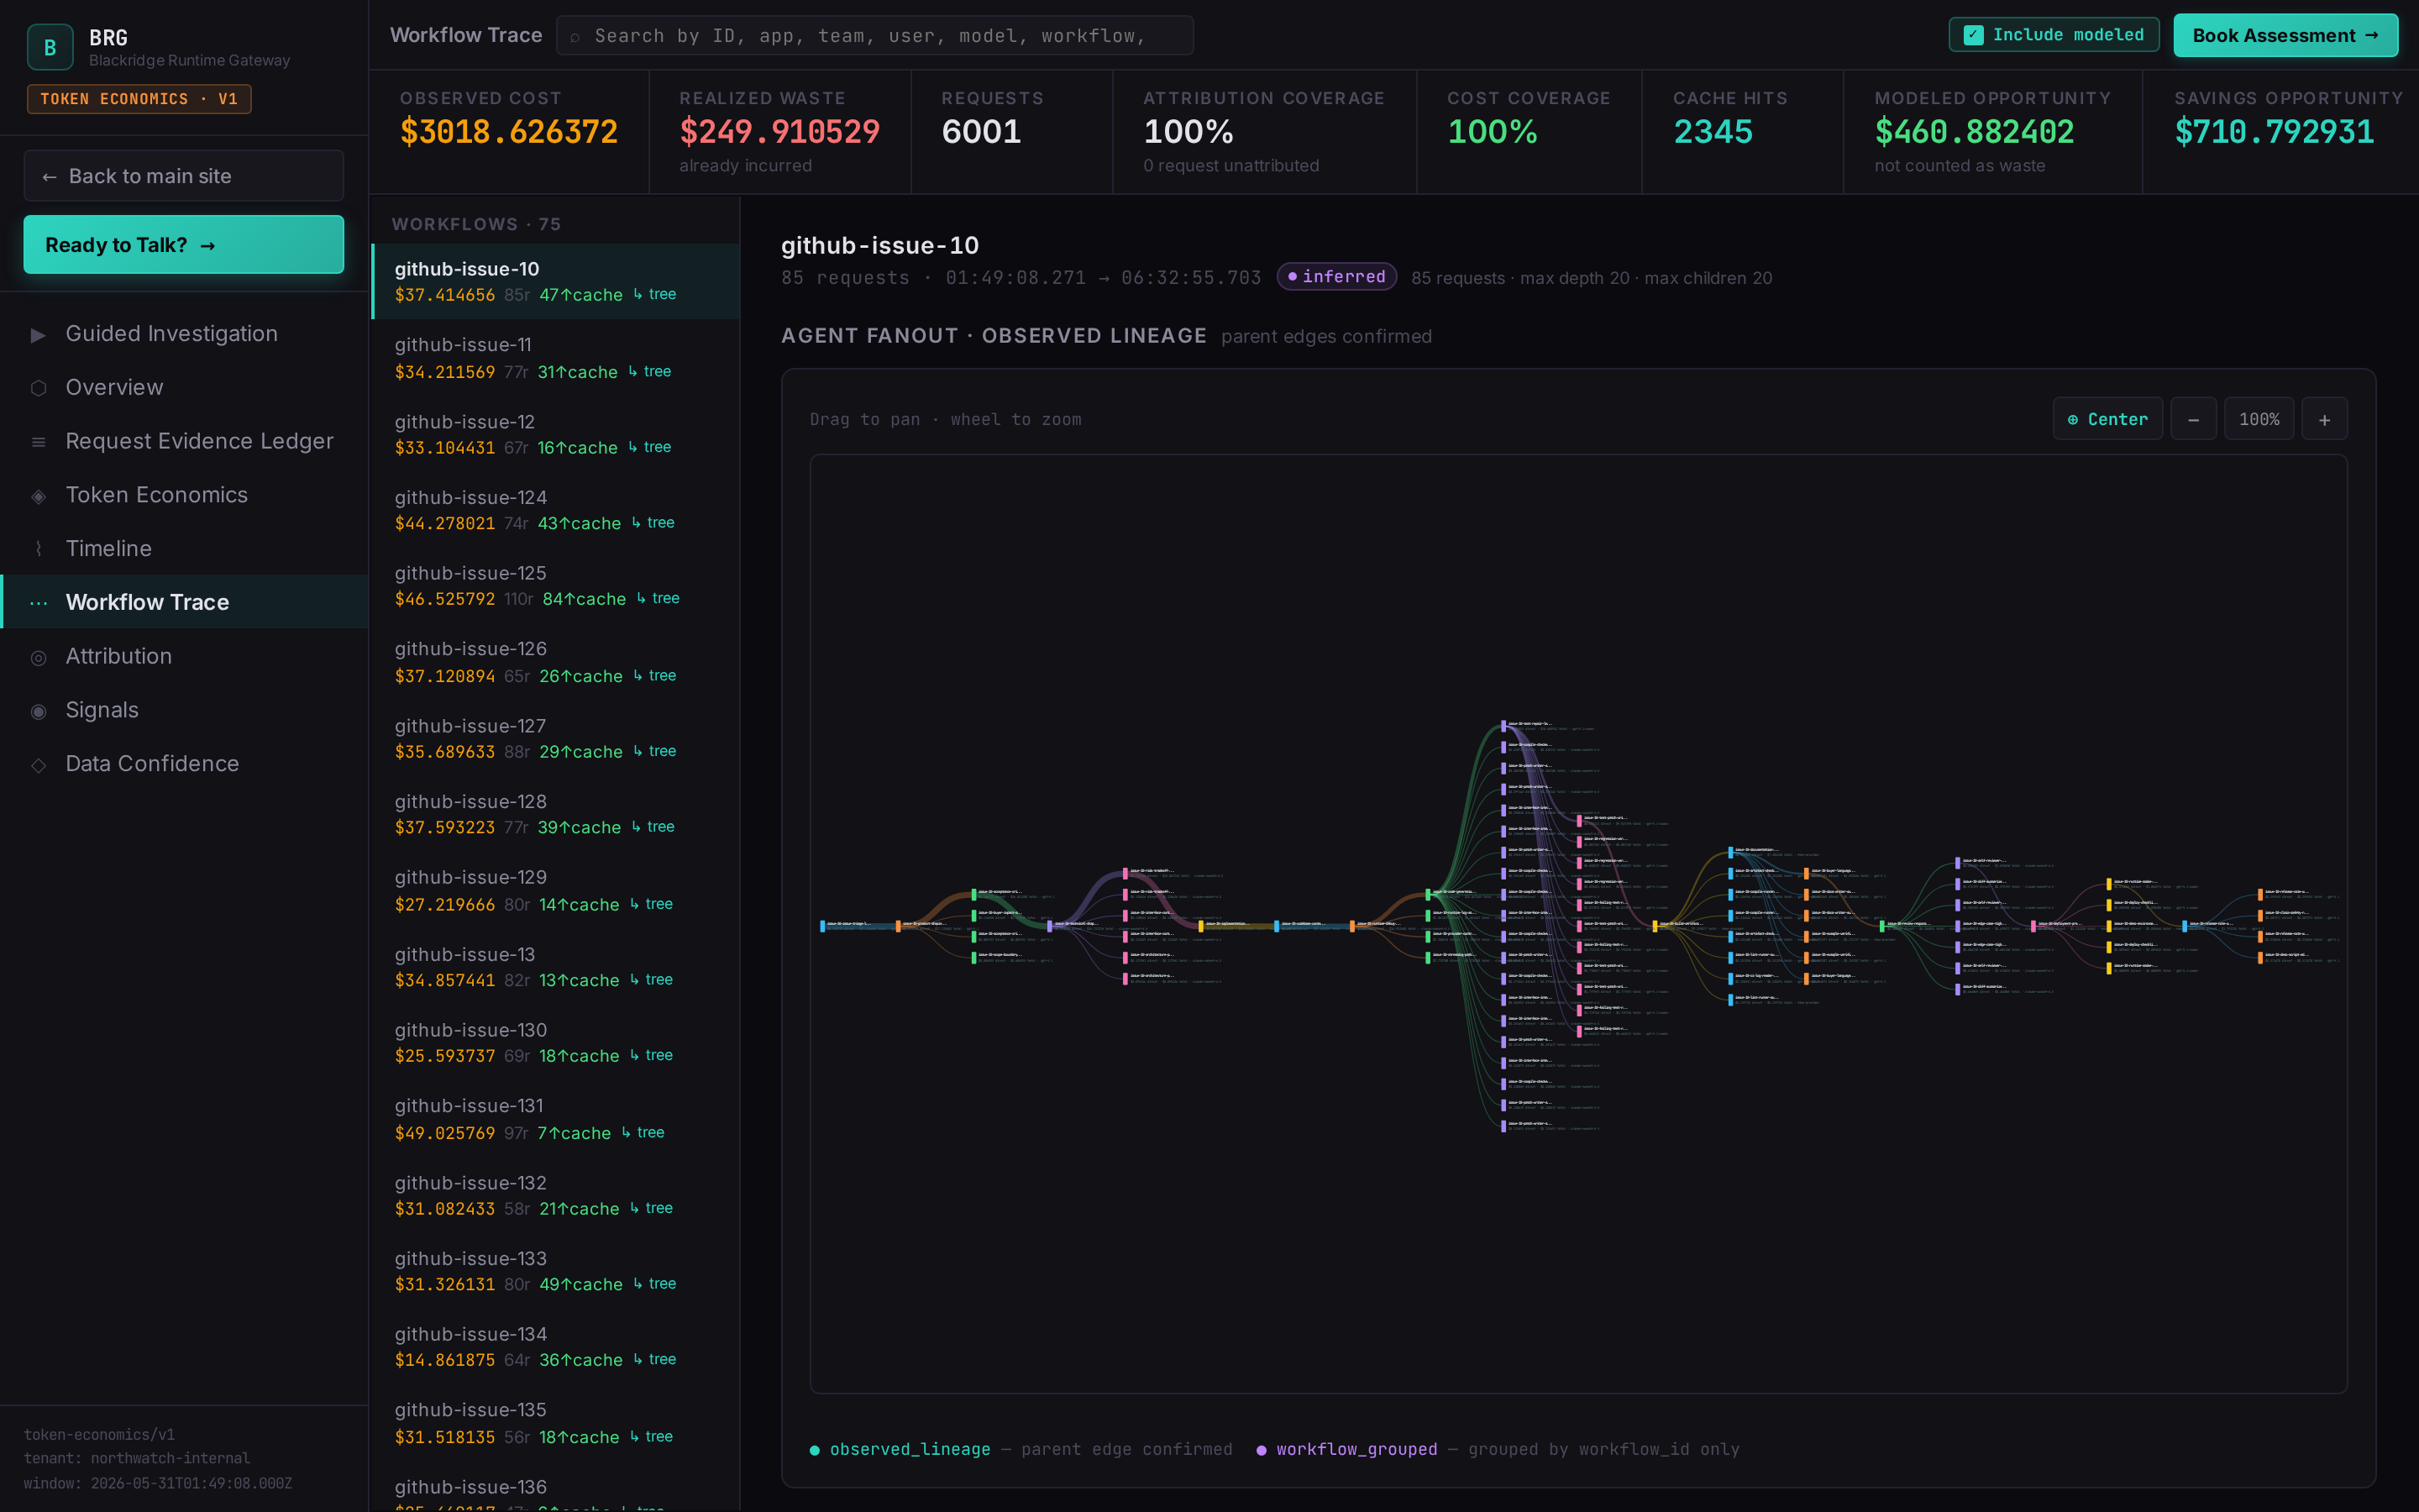Select workflow github-issue-135

click(x=556, y=1423)
